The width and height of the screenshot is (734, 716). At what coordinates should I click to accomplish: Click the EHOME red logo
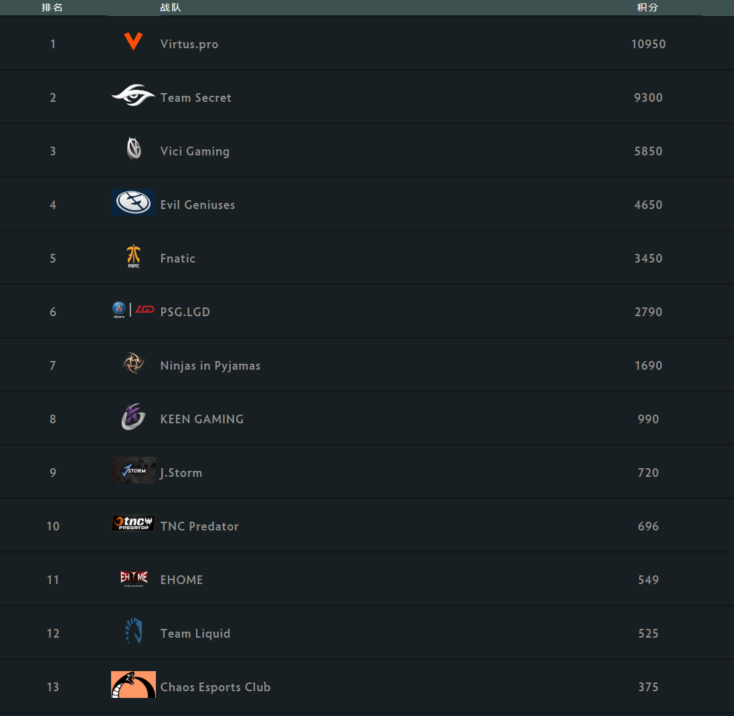pos(133,577)
